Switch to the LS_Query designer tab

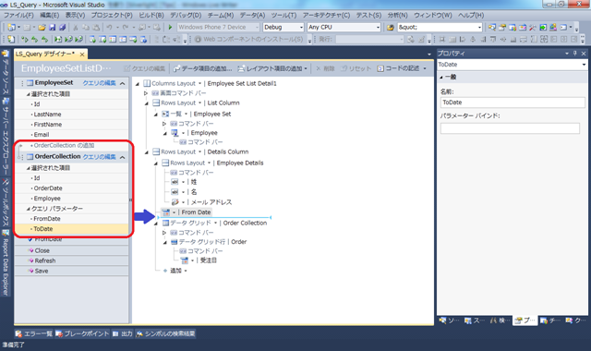click(x=46, y=54)
